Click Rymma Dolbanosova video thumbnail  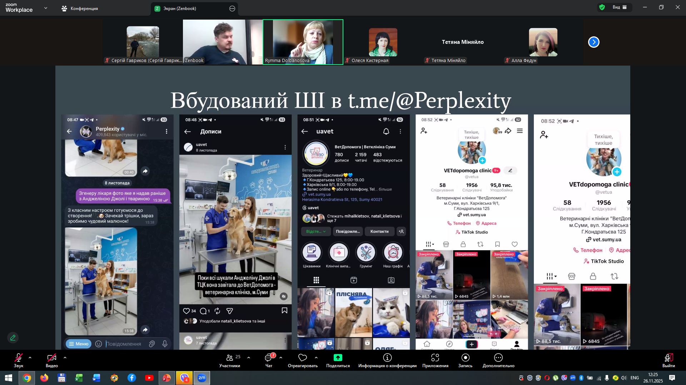(303, 42)
